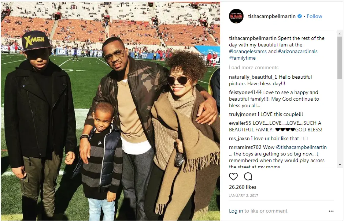Screen dimensions: 344x221
Task: Open the tishacampbellmartin username in header
Action: click(271, 16)
